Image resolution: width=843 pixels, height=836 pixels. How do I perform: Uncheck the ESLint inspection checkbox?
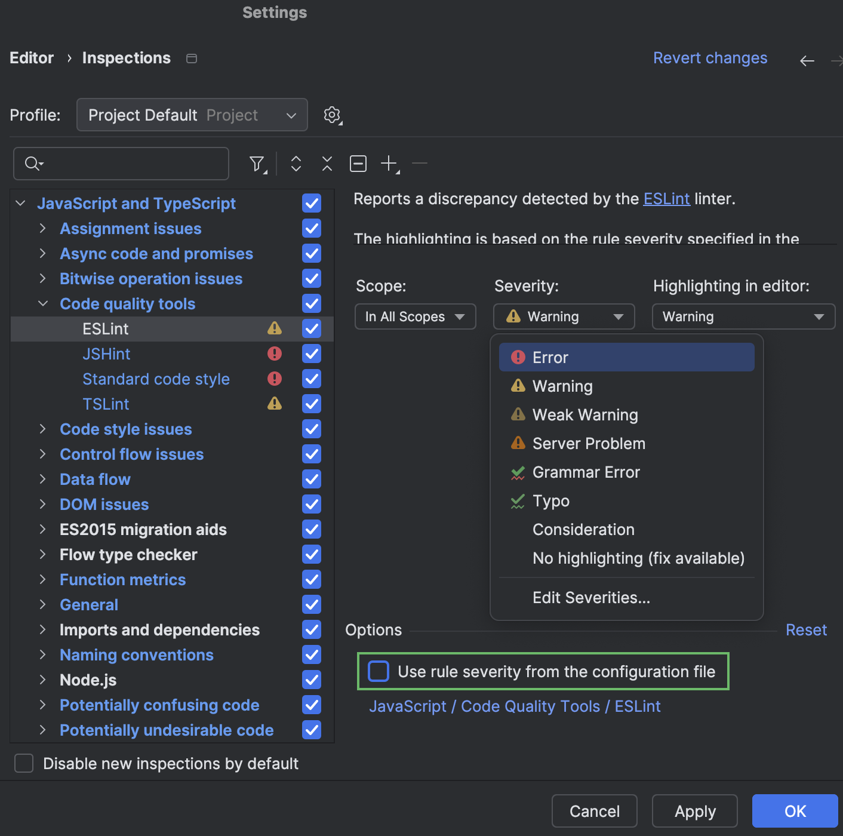311,328
